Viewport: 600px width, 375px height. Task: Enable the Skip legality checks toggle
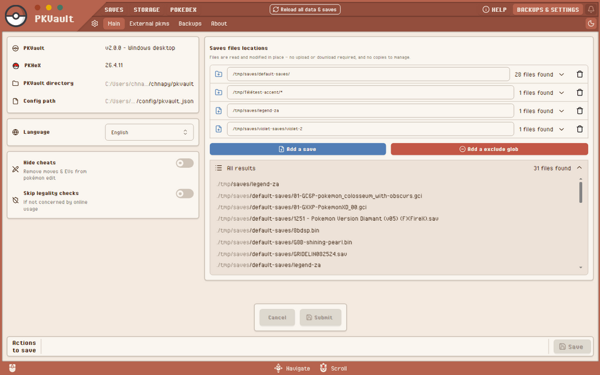[x=185, y=194]
